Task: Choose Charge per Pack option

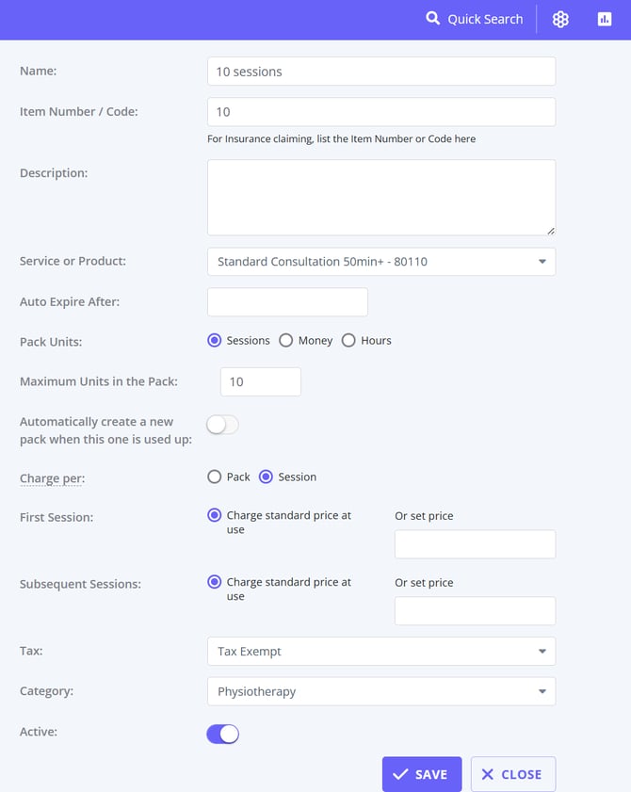Action: pos(215,477)
